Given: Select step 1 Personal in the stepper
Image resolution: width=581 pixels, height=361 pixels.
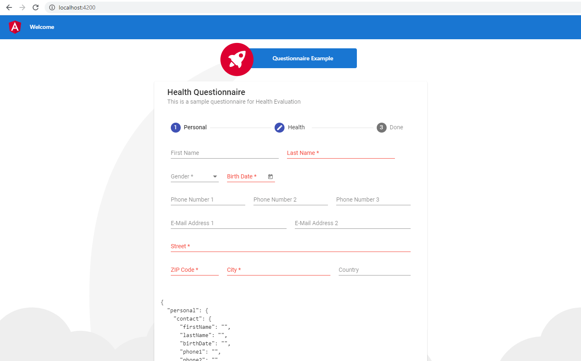Looking at the screenshot, I should (188, 127).
